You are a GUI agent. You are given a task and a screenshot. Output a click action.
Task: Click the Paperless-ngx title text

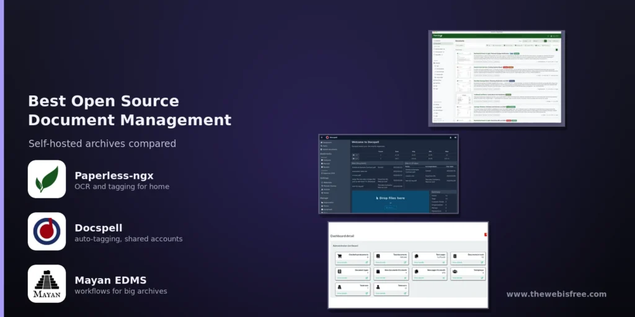point(114,176)
